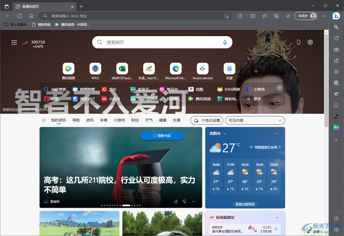Focus the 搜索网页 search box
The width and height of the screenshot is (344, 236).
(162, 42)
